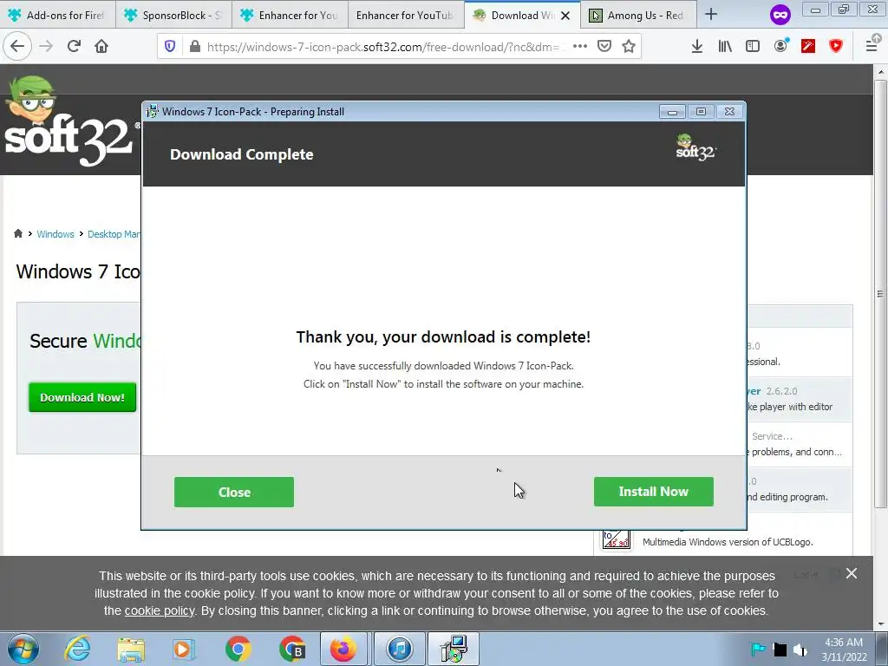Click the Download Now! button on page
This screenshot has width=888, height=666.
click(x=82, y=397)
